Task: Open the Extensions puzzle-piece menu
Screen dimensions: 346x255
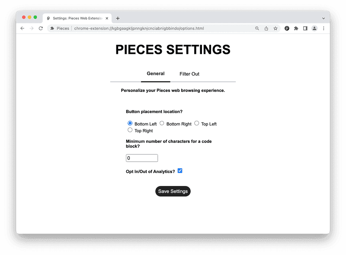Action: [296, 28]
